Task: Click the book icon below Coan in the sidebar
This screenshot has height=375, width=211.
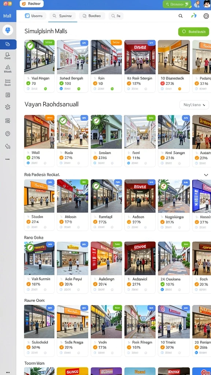Action: point(8,95)
